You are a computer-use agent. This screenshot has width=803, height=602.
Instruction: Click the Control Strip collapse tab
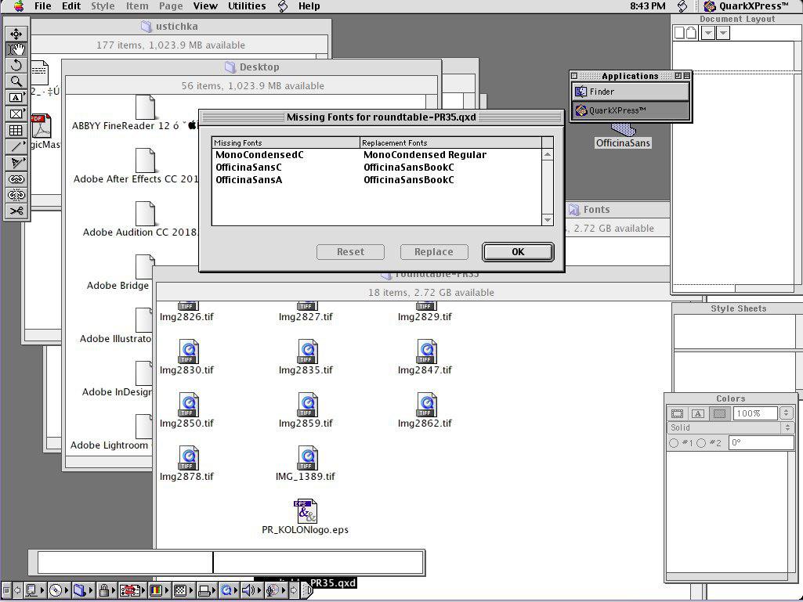click(307, 591)
